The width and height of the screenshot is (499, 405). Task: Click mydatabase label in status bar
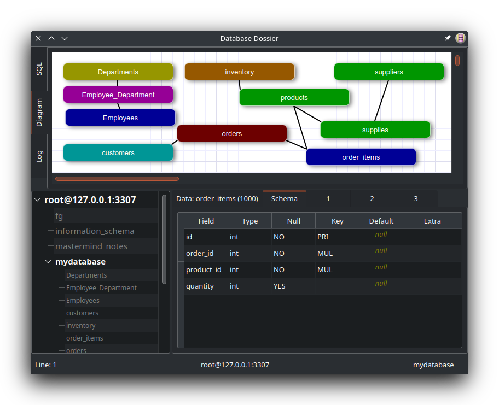pyautogui.click(x=433, y=365)
